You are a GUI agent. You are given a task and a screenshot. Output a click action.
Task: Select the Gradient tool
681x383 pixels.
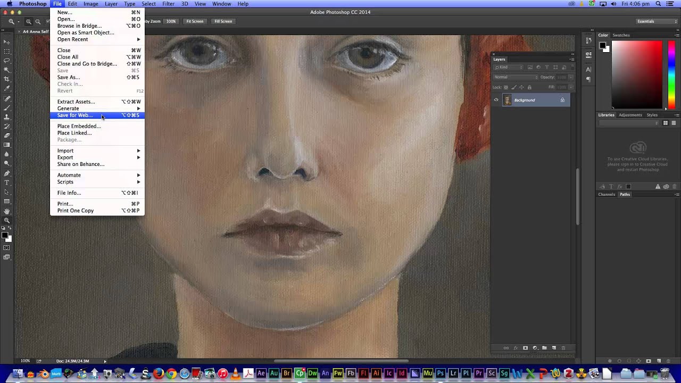(6, 145)
